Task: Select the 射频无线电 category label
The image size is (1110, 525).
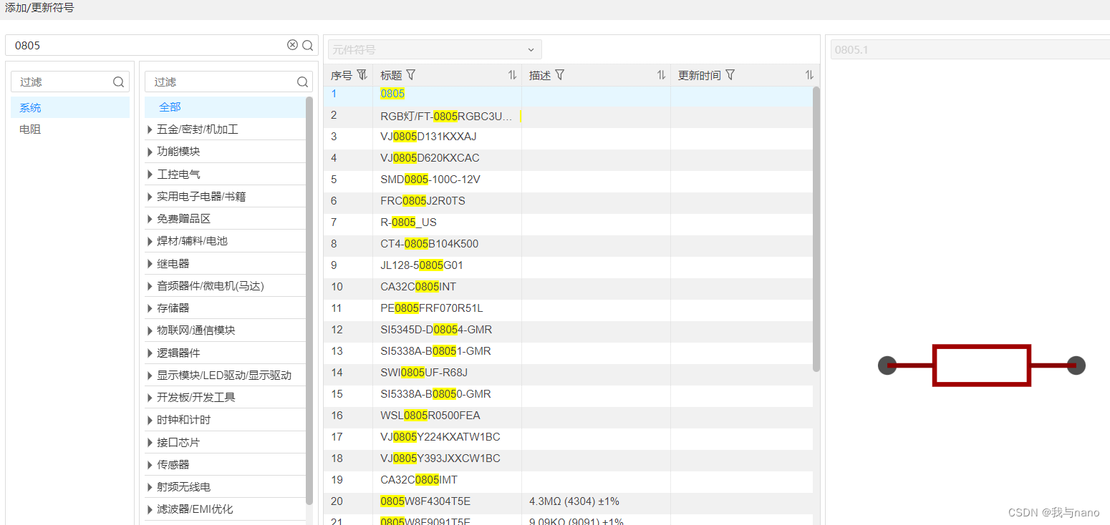Action: (x=184, y=487)
